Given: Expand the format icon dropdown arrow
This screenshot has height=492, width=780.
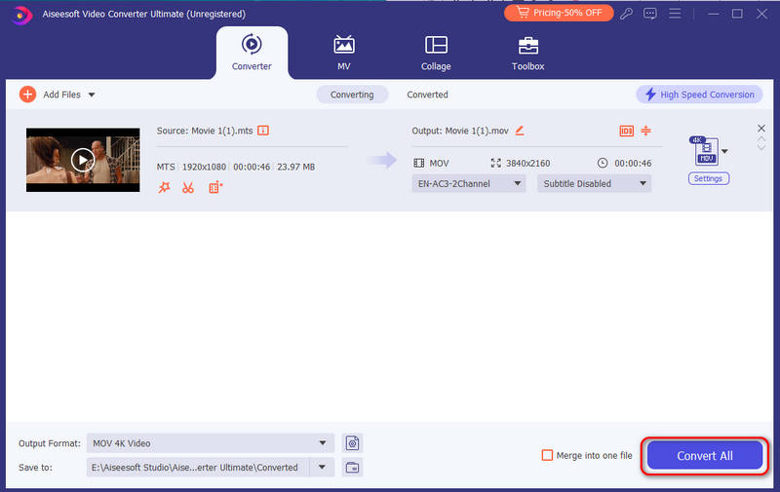Looking at the screenshot, I should (724, 151).
